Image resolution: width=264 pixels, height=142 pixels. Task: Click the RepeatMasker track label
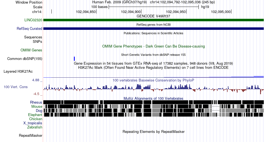(x=31, y=135)
